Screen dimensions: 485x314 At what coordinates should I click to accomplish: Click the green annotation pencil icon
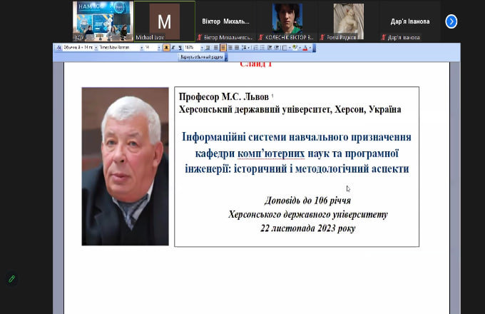(11, 279)
